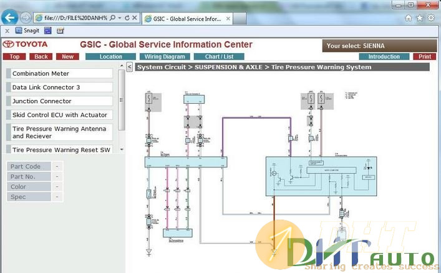Select Tire Pressure Warning Reset SW
441x273 pixels.
click(59, 149)
